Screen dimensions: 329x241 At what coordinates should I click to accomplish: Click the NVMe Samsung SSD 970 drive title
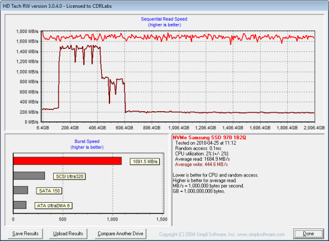pyautogui.click(x=209, y=138)
